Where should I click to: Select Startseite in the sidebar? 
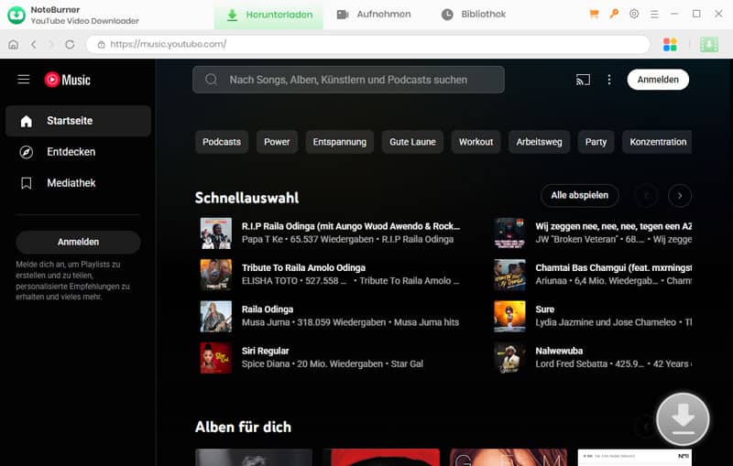(x=79, y=121)
